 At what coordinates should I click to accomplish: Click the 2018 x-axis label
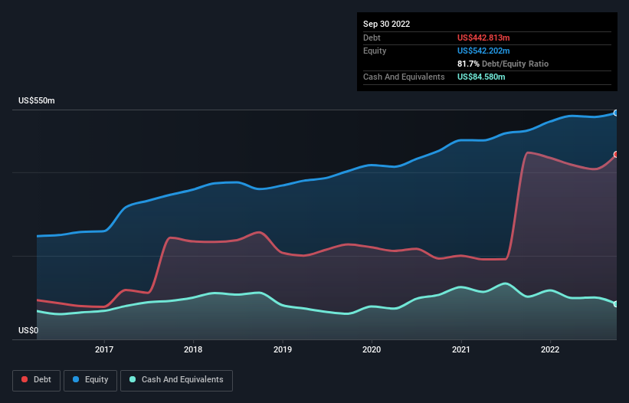click(x=193, y=349)
